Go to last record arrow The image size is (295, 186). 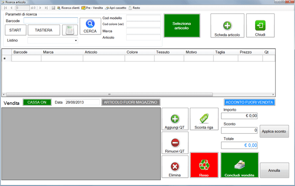(46, 8)
